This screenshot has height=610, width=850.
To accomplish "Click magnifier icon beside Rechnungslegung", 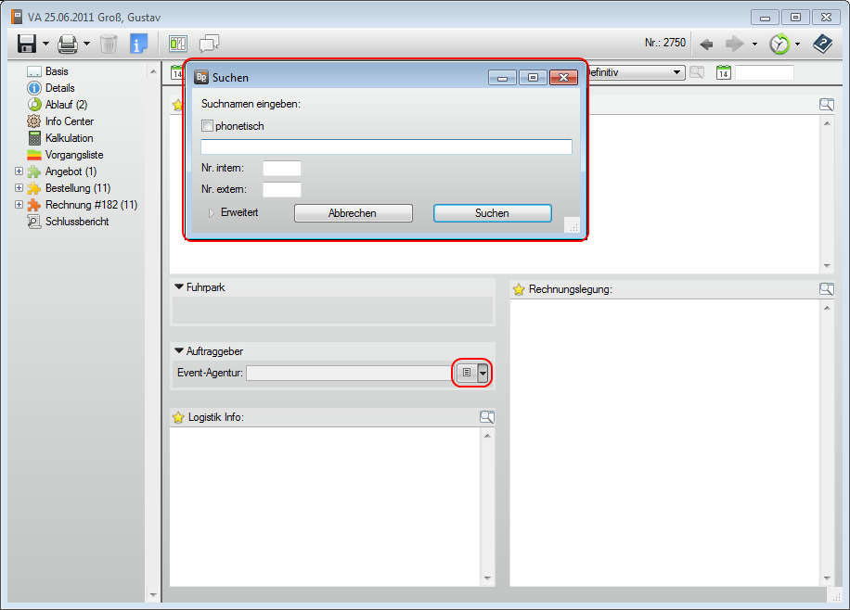I will pyautogui.click(x=826, y=289).
